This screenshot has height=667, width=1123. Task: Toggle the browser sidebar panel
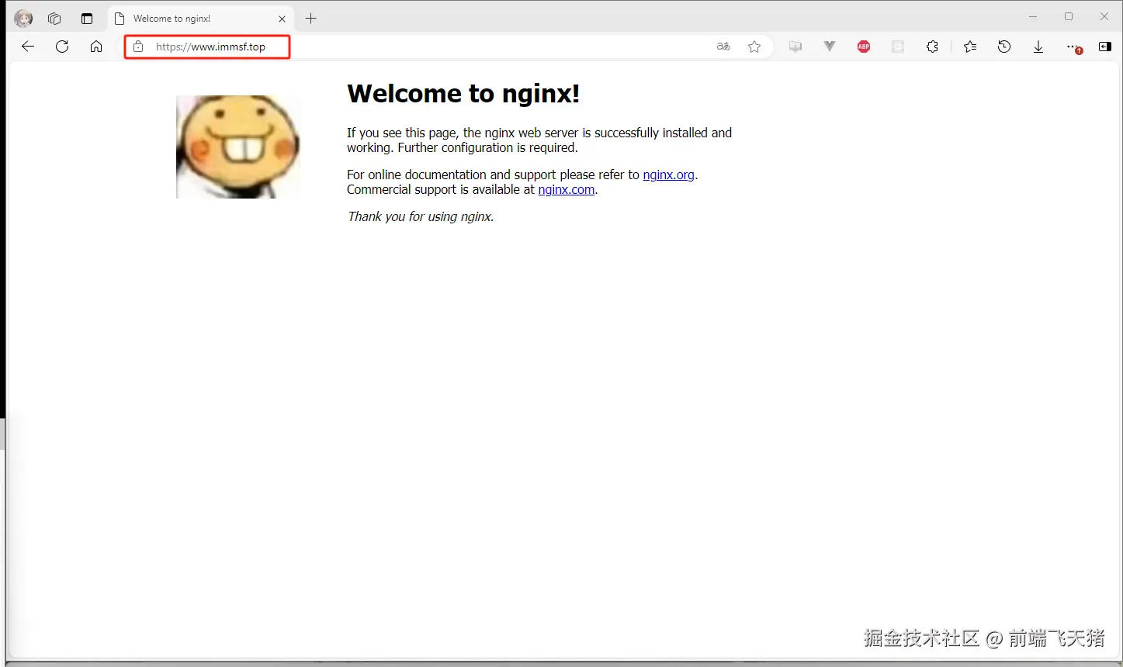1105,47
